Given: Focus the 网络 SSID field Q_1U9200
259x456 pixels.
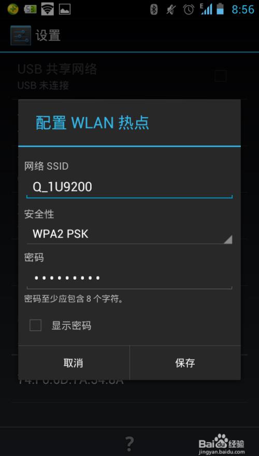Looking at the screenshot, I should pyautogui.click(x=129, y=188).
